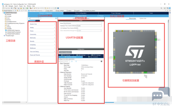
Task: Click the STM32H743ZITx chip graphic
Action: tap(135, 52)
